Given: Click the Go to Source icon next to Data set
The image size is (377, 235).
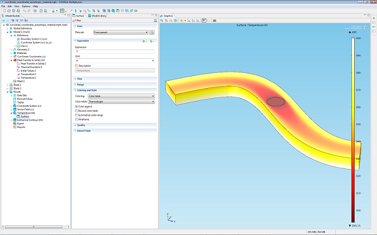Looking at the screenshot, I should tap(151, 32).
